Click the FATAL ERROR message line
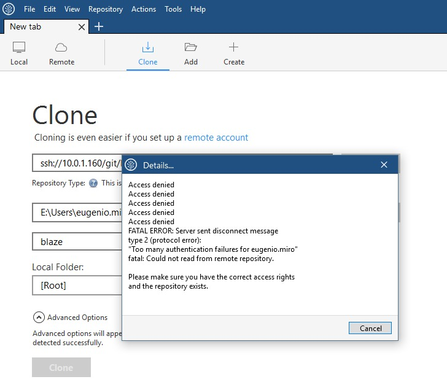Viewport: 447px width, 390px height. pos(203,231)
